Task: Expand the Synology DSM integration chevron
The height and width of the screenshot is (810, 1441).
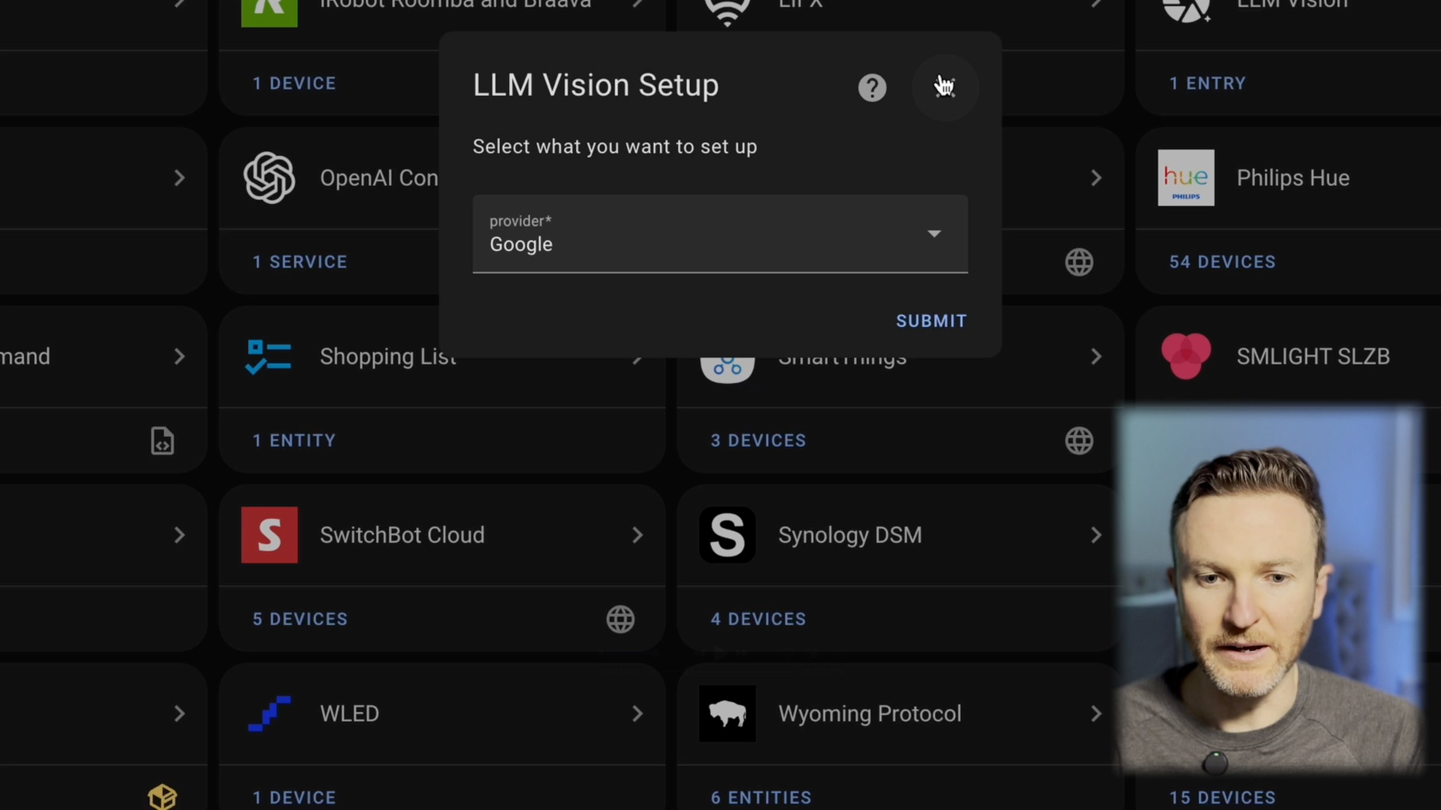Action: tap(1096, 535)
